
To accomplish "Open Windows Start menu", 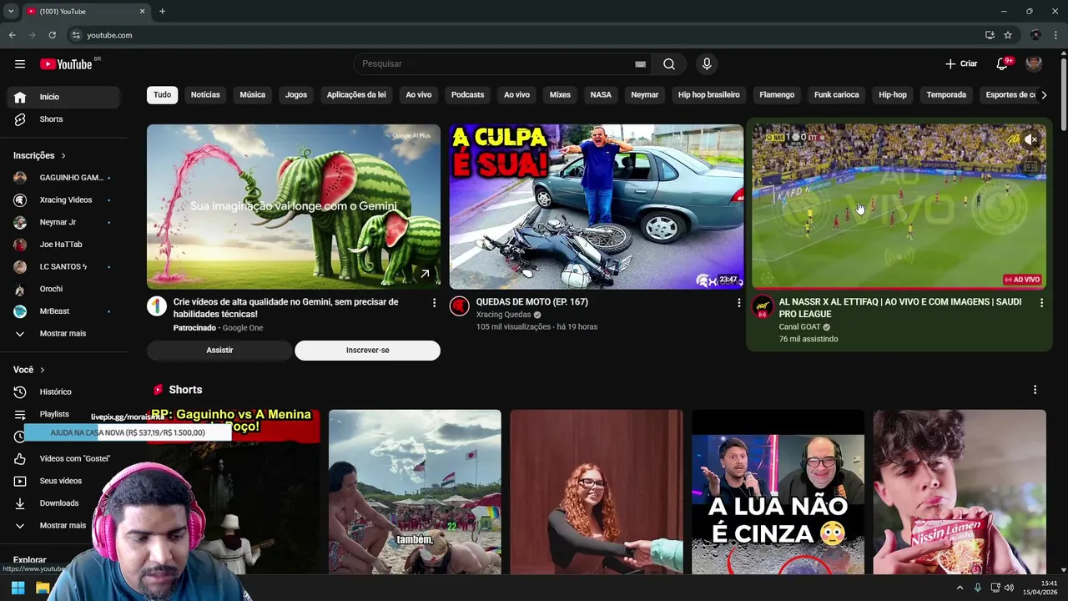I will (18, 588).
